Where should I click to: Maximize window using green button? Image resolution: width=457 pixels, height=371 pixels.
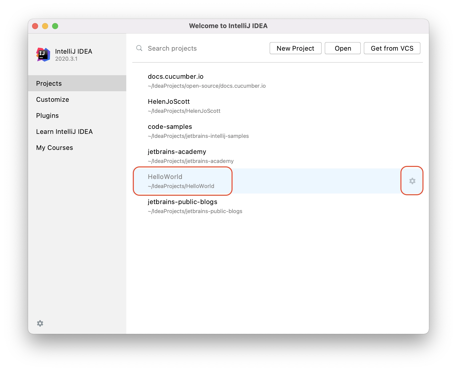click(55, 26)
